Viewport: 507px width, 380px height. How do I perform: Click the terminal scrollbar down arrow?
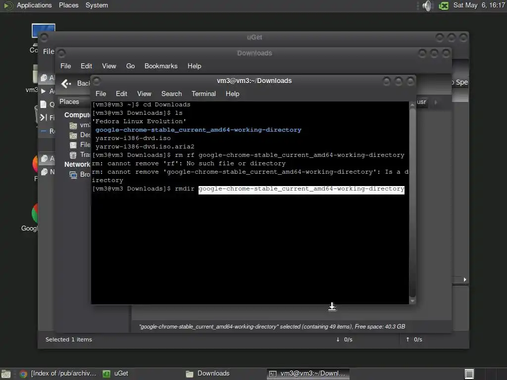click(x=412, y=301)
